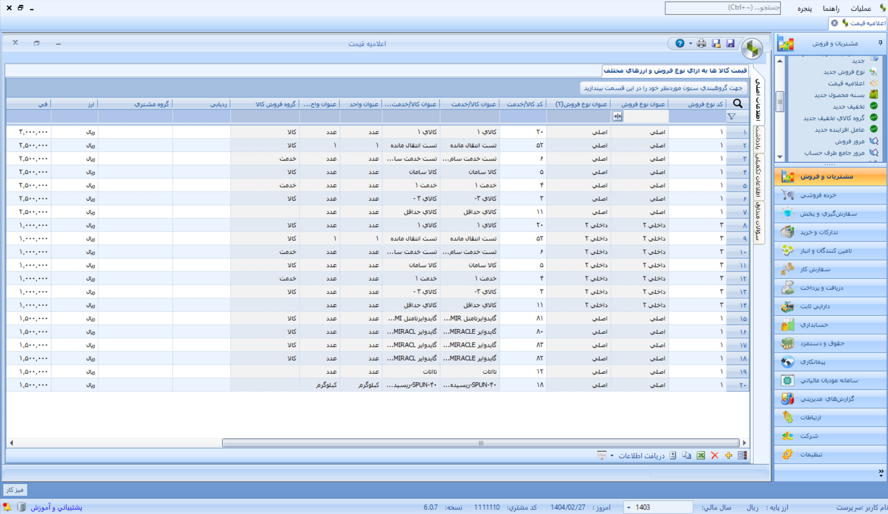Select بسته محصول جدید in the sidebar tree
Image resolution: width=888 pixels, height=514 pixels.
[x=839, y=95]
